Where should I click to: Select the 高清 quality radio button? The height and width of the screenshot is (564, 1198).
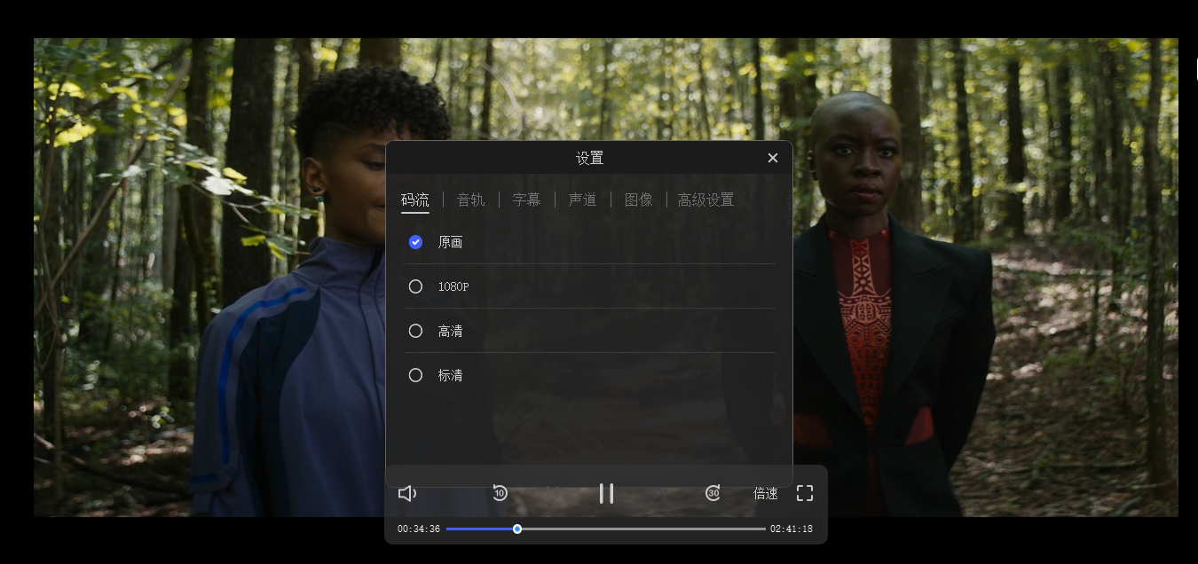click(415, 331)
